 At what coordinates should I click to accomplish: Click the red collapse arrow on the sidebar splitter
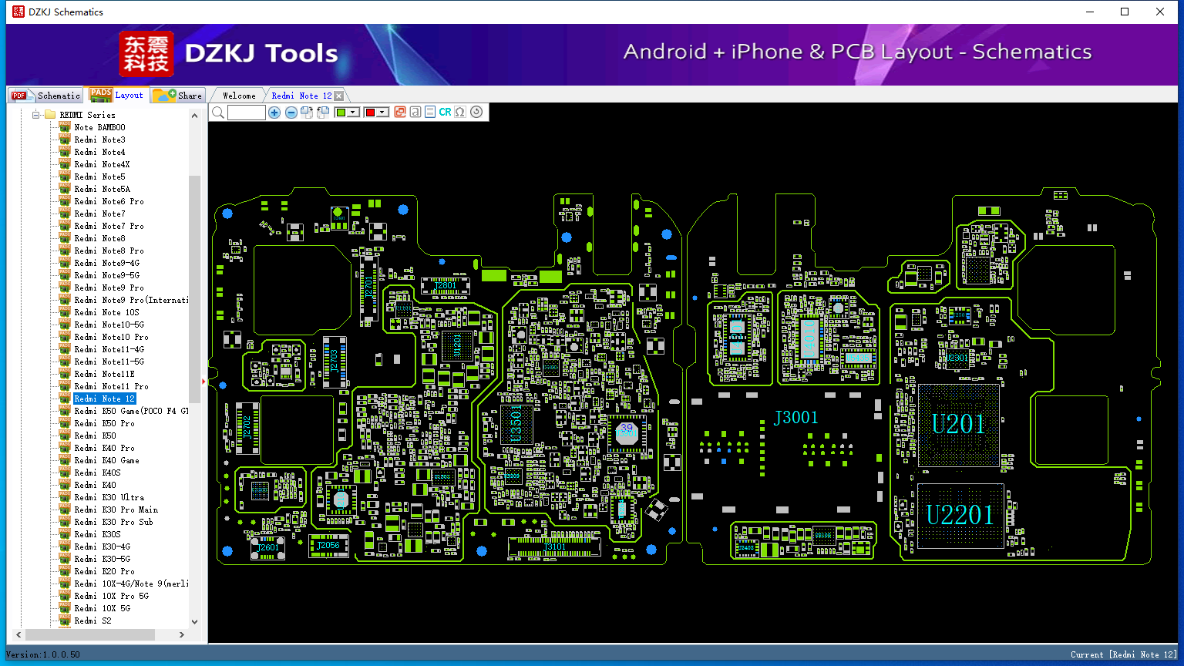pyautogui.click(x=203, y=381)
